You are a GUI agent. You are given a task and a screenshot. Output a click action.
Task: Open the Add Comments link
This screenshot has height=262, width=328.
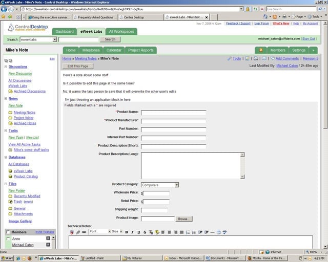coord(287,58)
